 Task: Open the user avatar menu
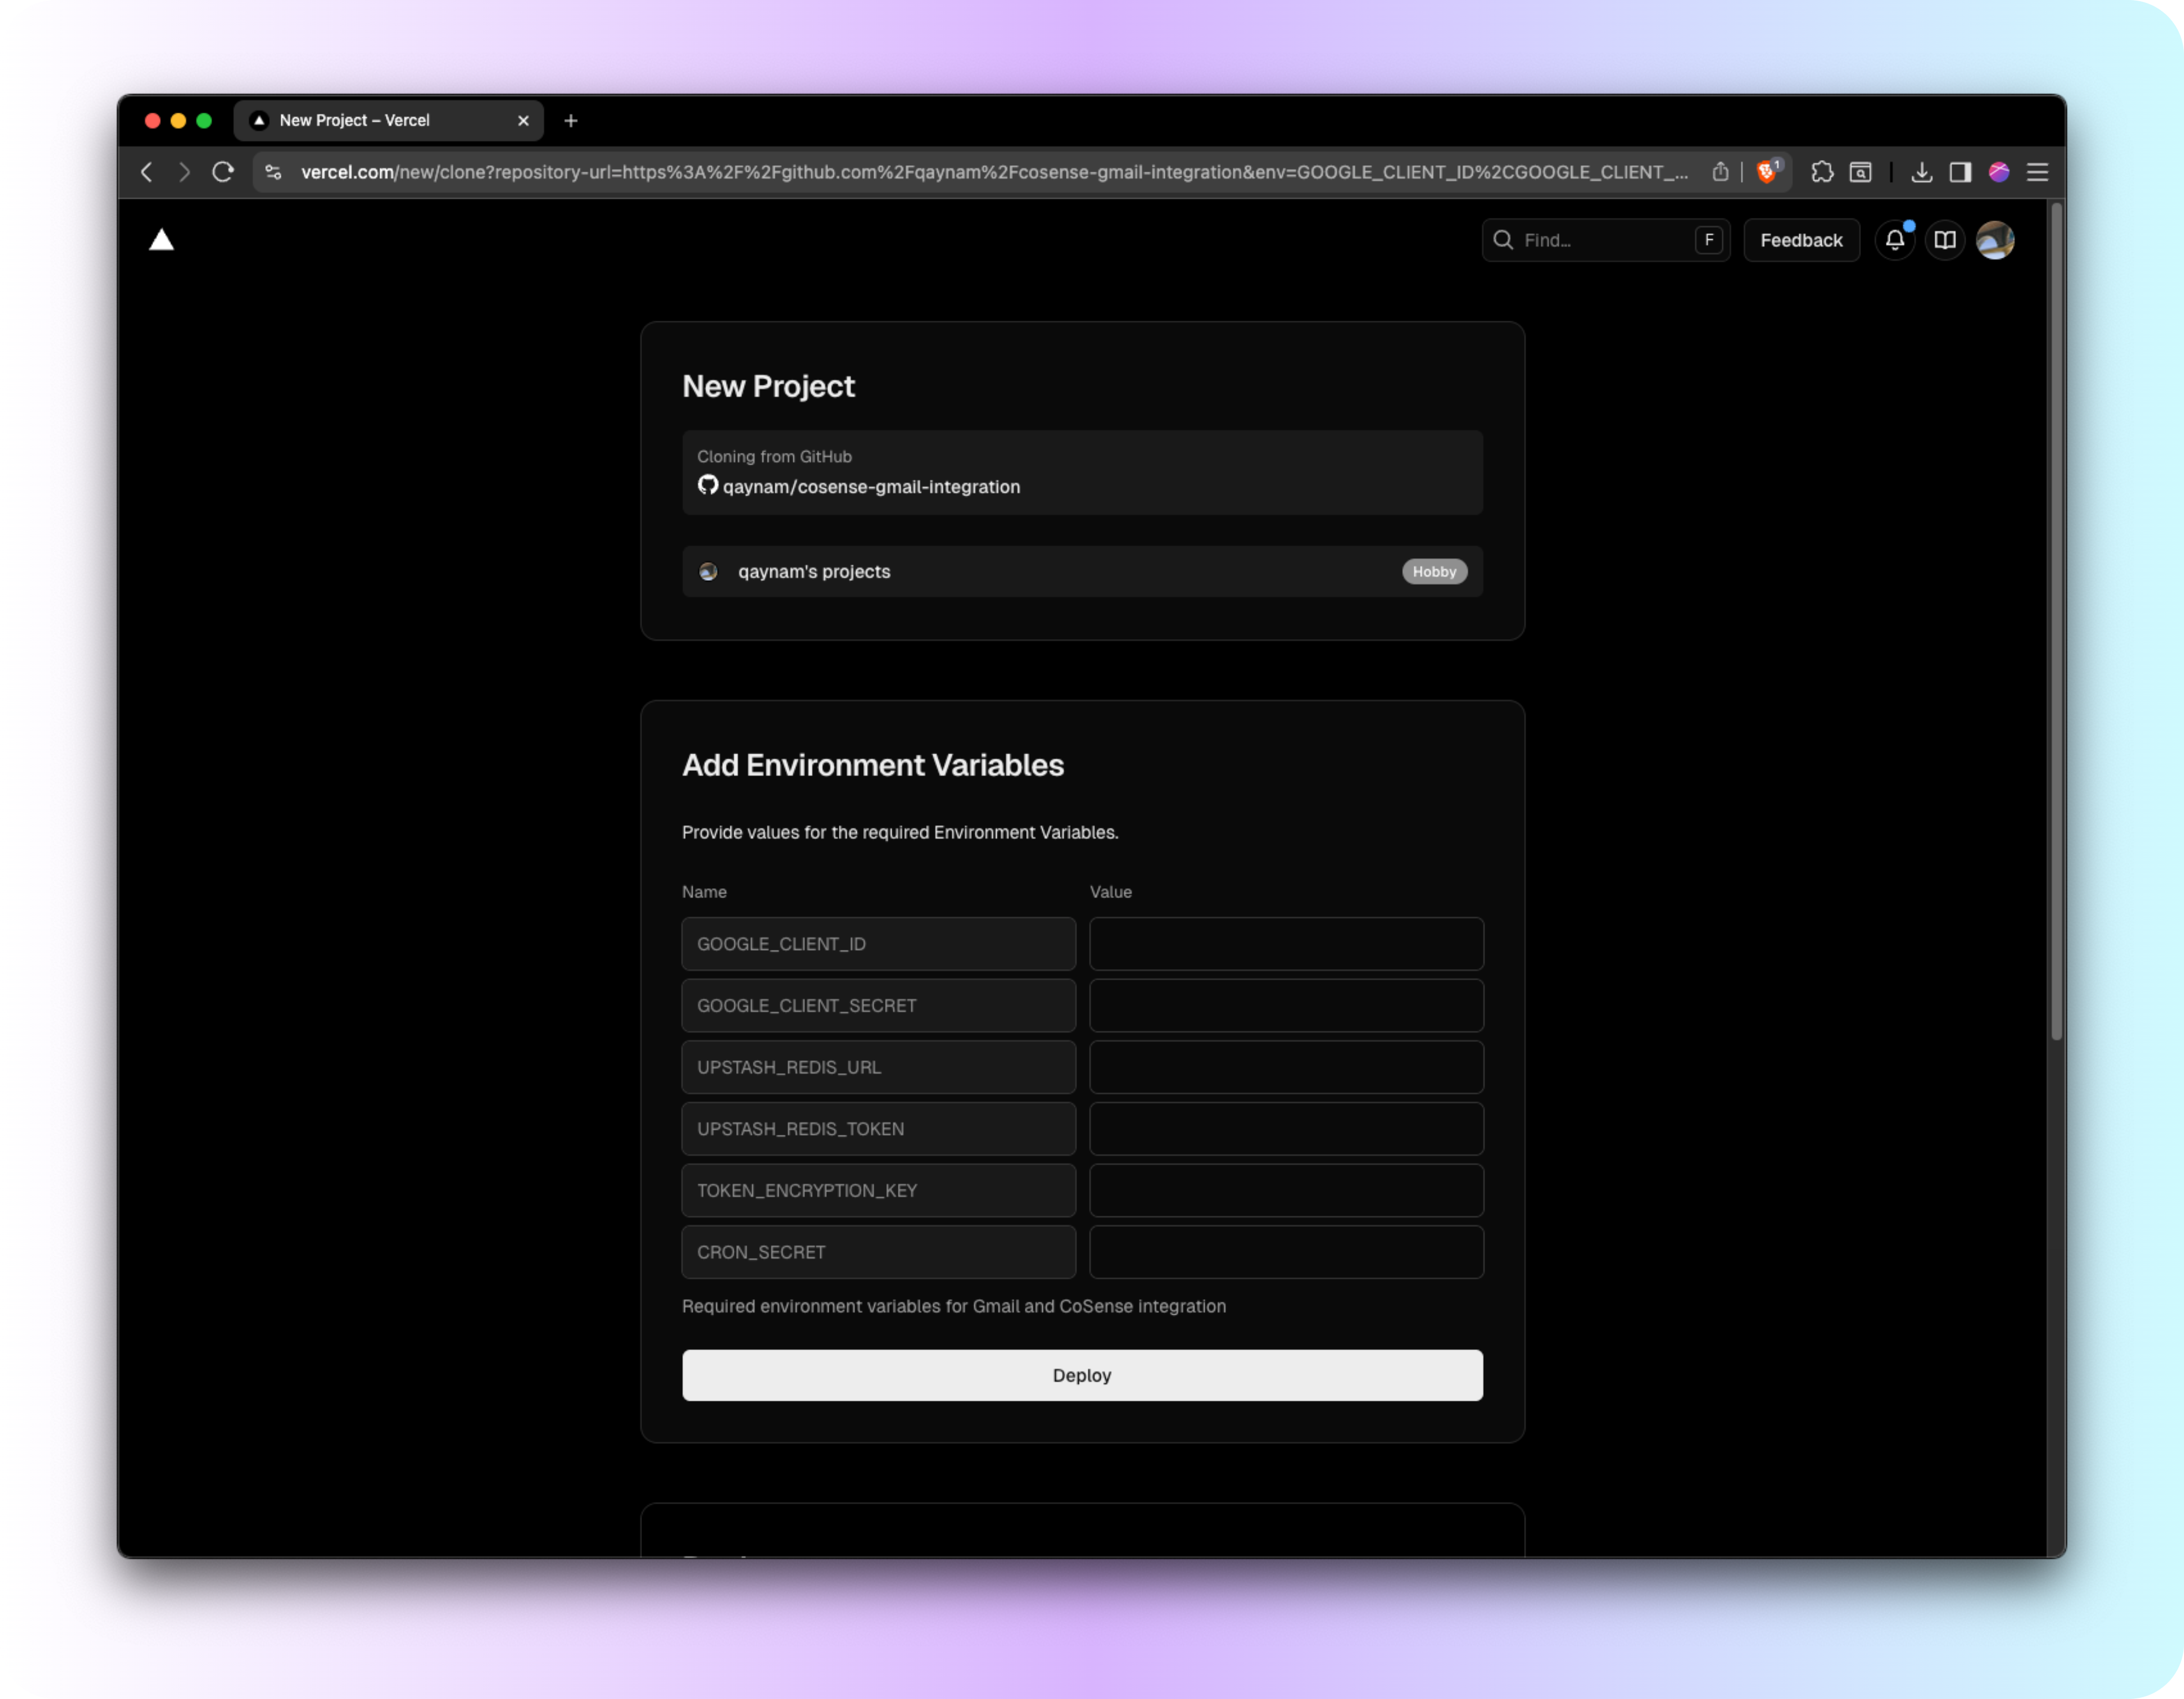click(x=1995, y=240)
